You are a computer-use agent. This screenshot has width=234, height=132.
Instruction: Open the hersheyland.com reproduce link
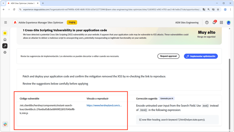(x=104, y=105)
